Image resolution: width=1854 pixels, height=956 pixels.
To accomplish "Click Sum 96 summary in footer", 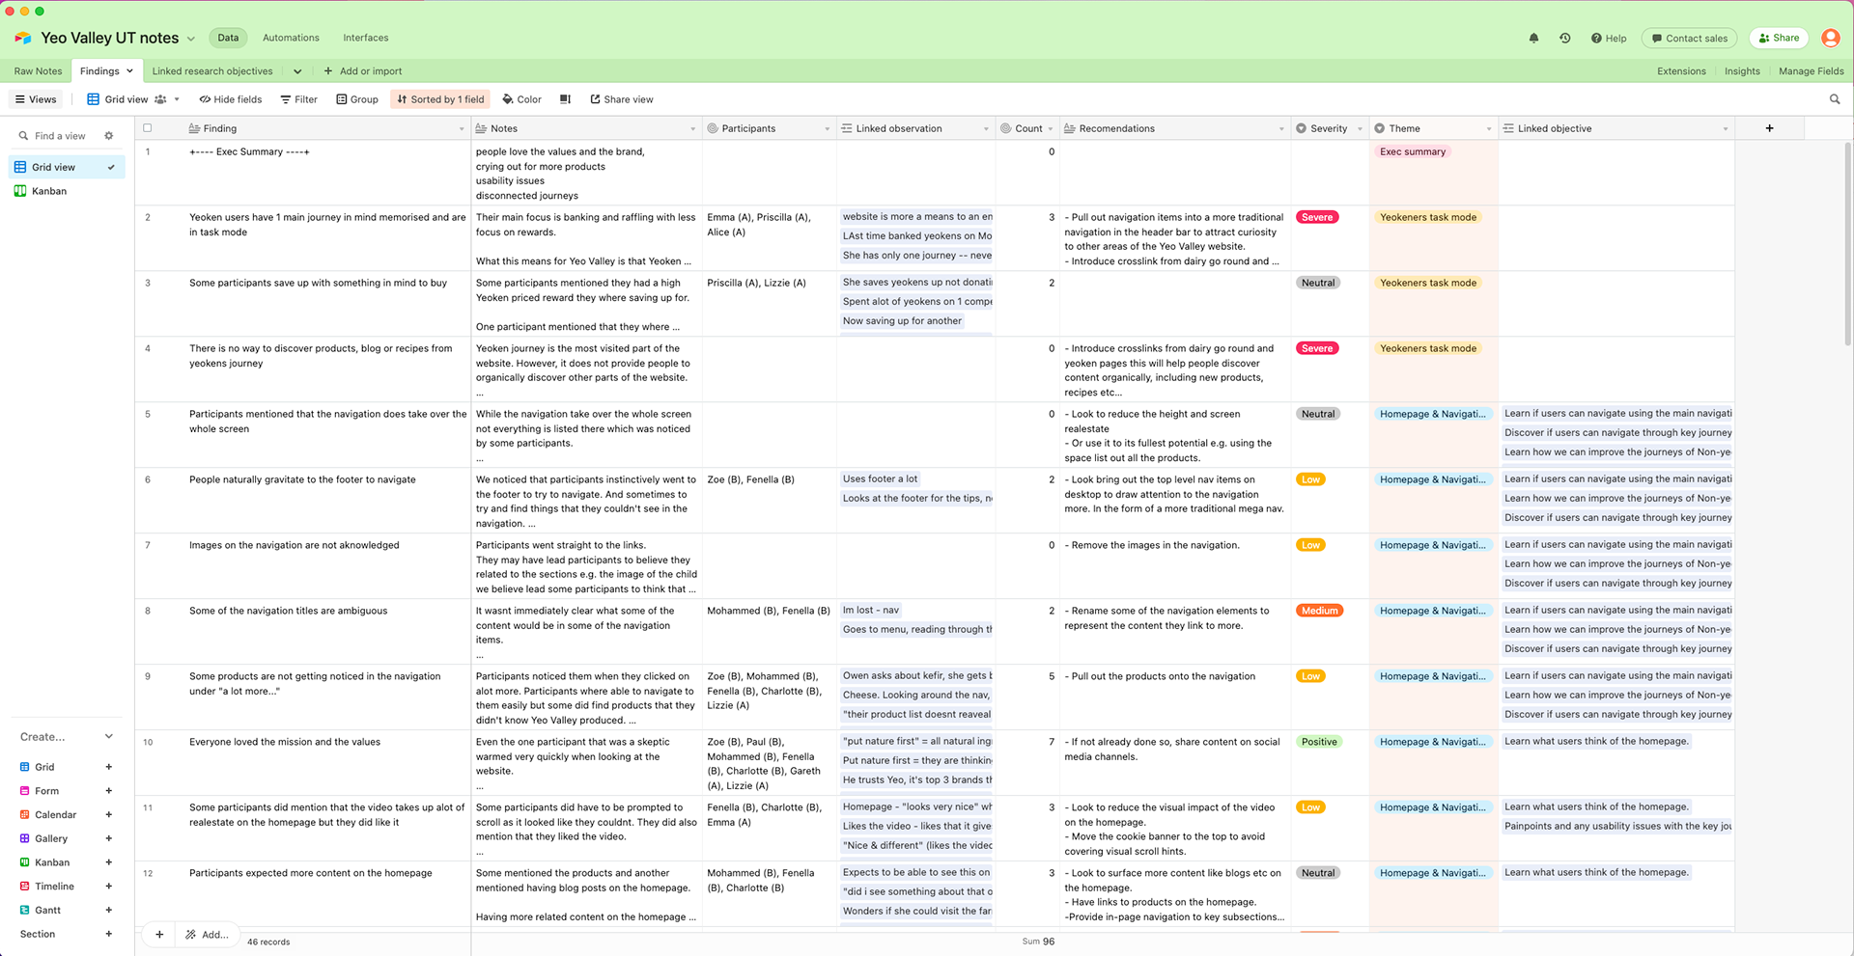I will (x=1038, y=942).
